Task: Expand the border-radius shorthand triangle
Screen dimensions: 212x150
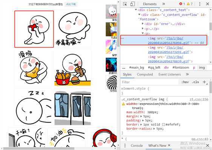Action: pyautogui.click(x=154, y=129)
